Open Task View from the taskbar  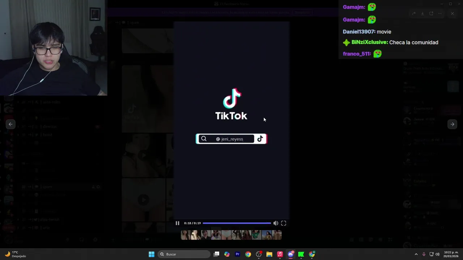point(216,254)
